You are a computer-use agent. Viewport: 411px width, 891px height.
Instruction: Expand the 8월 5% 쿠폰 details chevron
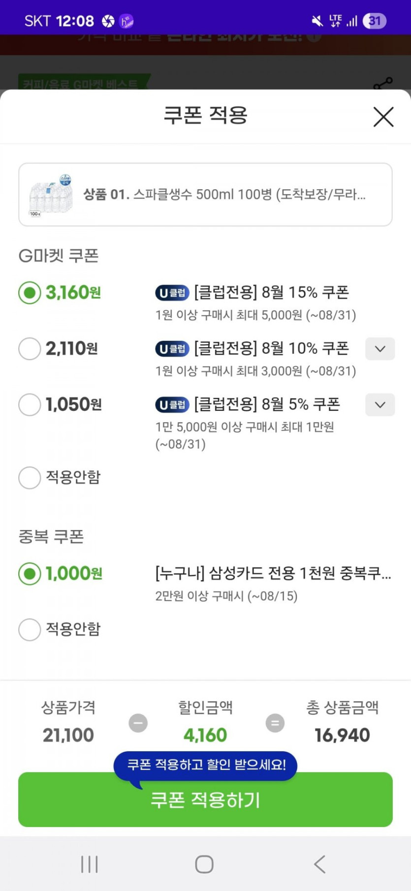click(x=380, y=405)
